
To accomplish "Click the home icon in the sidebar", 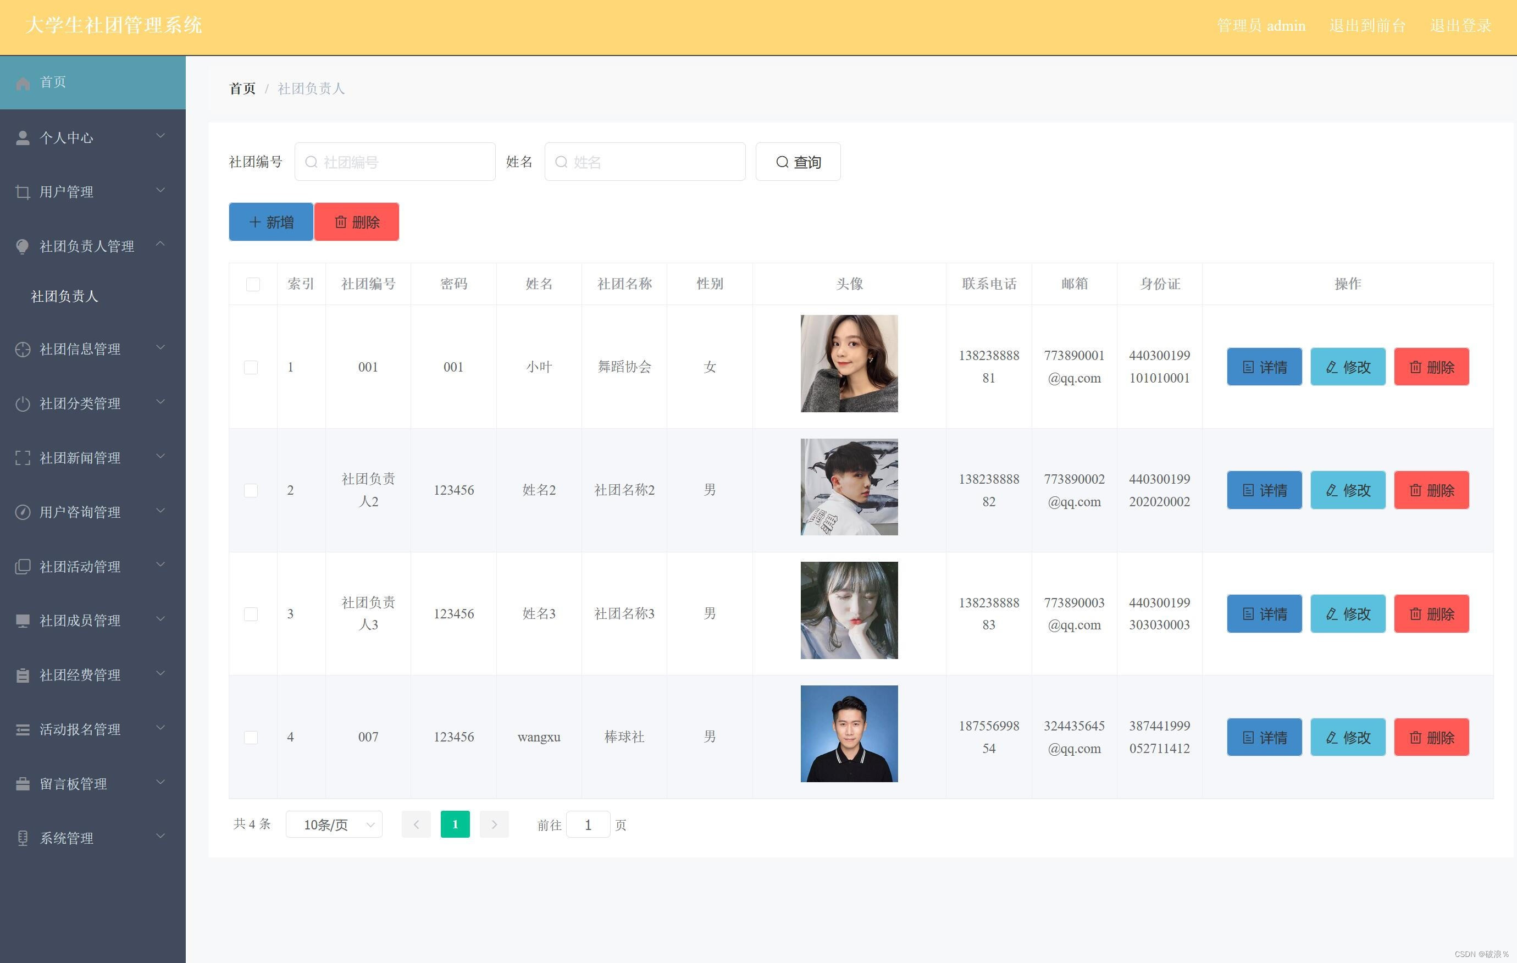I will [23, 83].
